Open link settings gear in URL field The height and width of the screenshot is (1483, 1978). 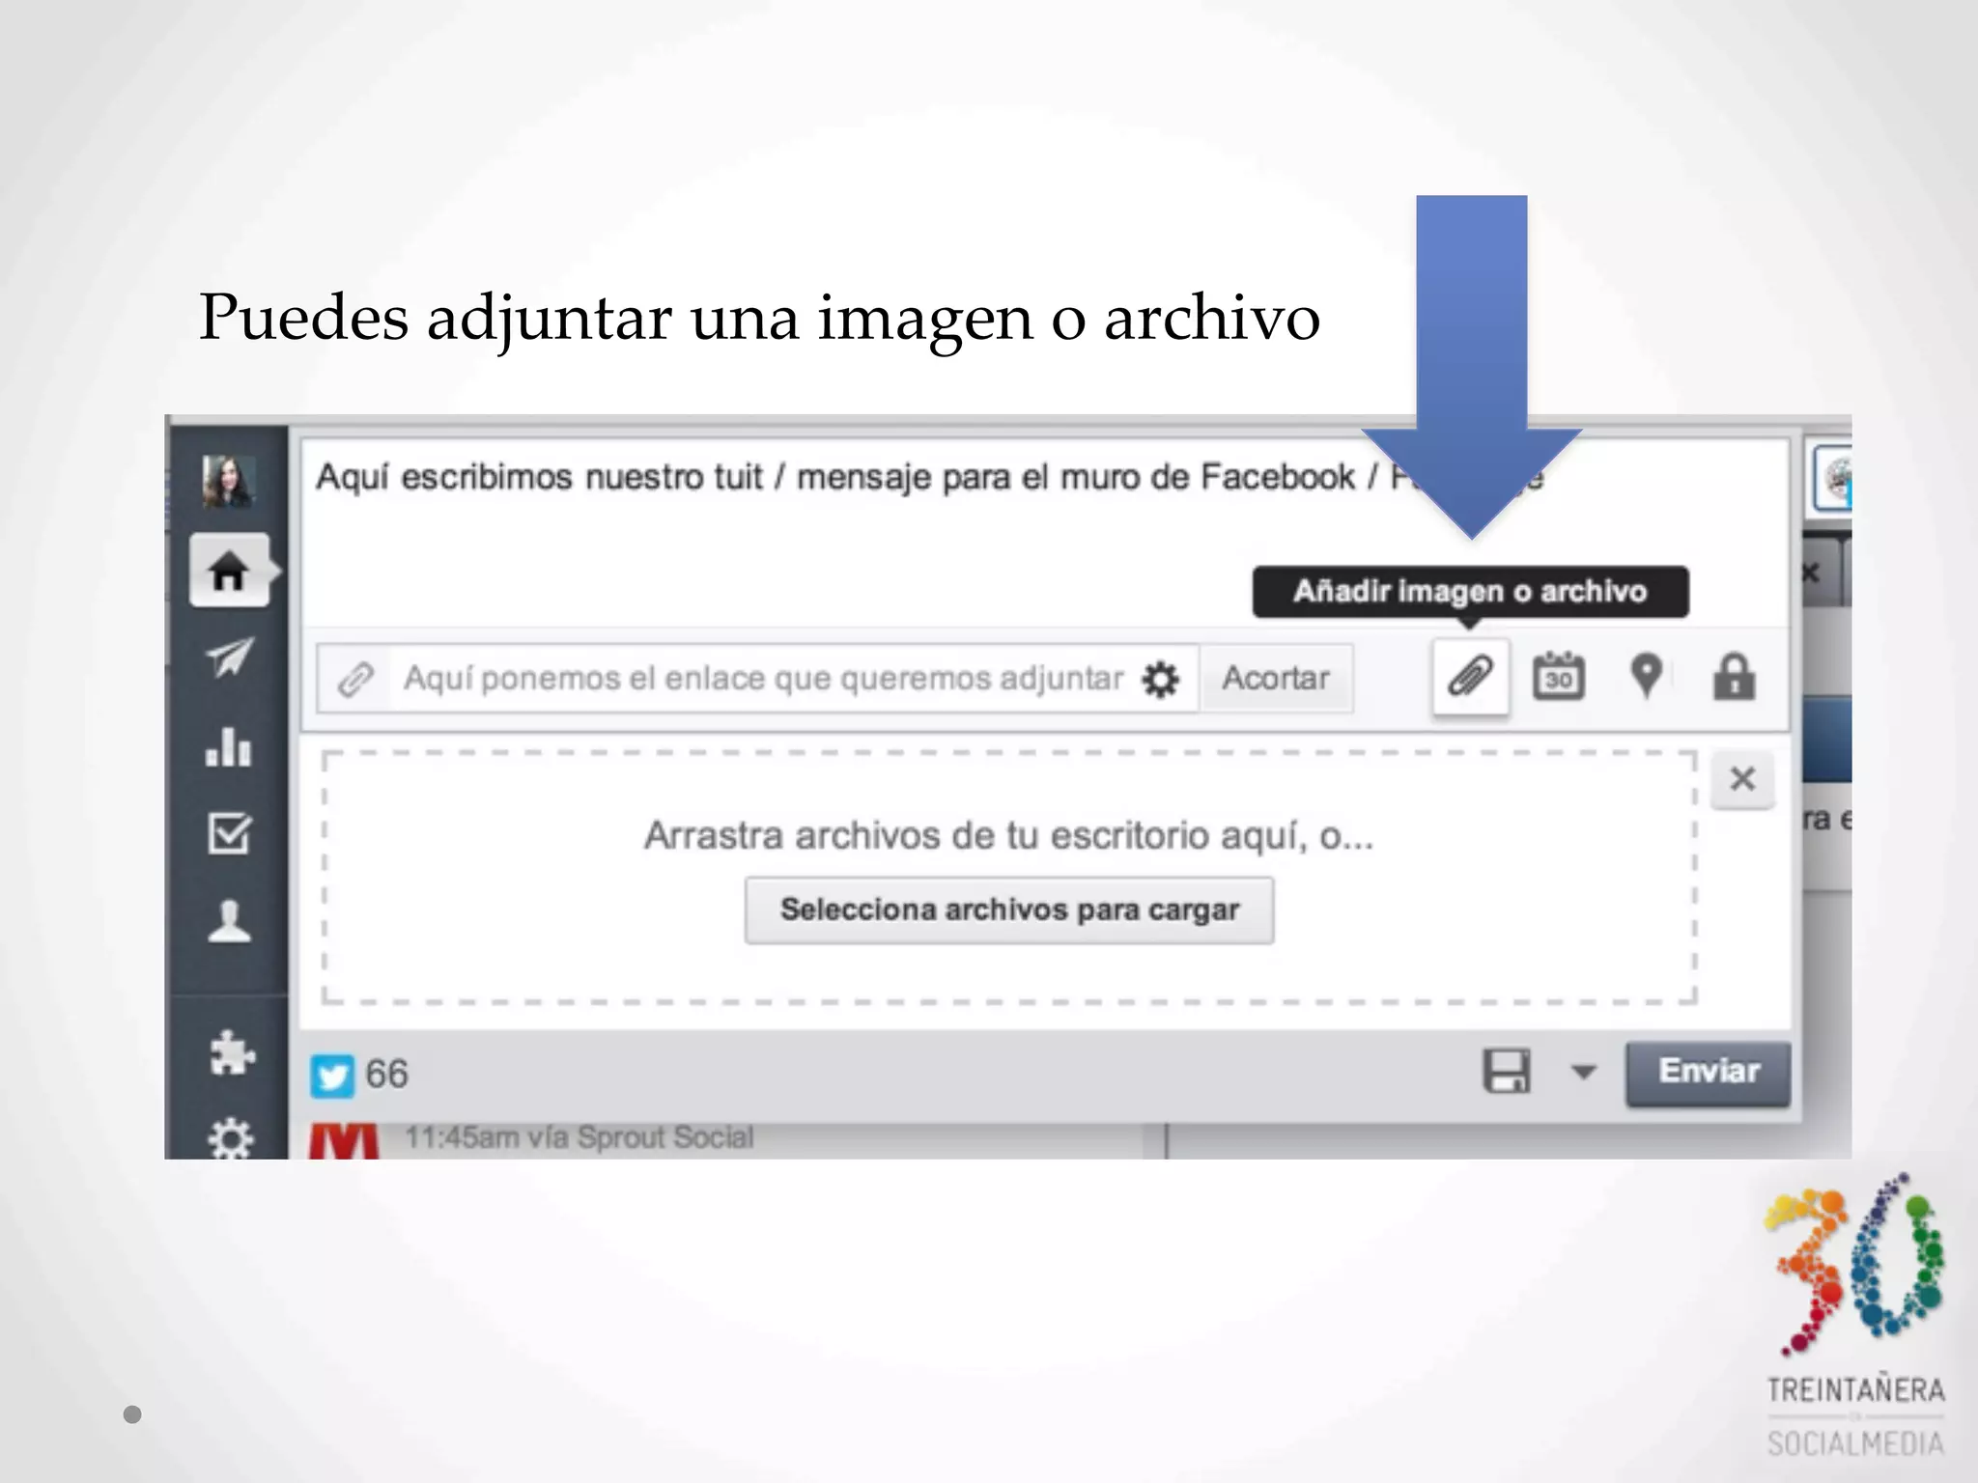pos(1160,680)
